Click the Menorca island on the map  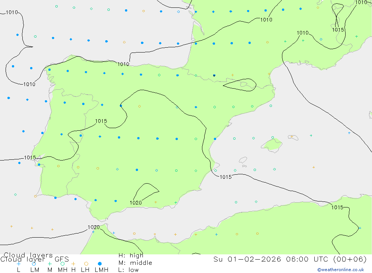pyautogui.click(x=294, y=137)
